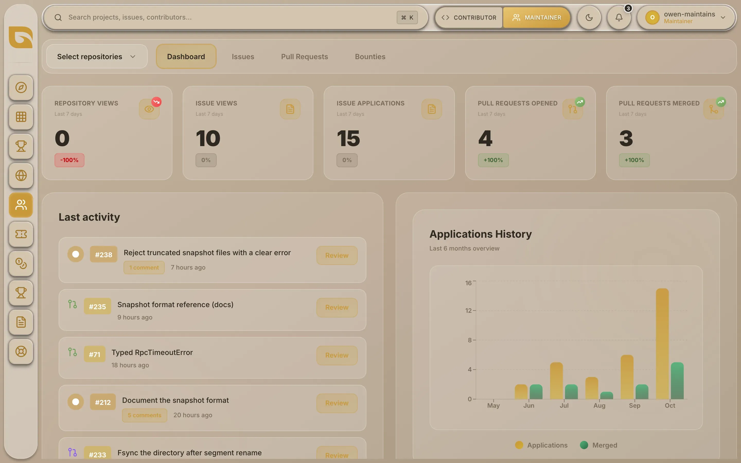The height and width of the screenshot is (463, 741).
Task: Open the ticket sidebar icon
Action: click(x=21, y=234)
